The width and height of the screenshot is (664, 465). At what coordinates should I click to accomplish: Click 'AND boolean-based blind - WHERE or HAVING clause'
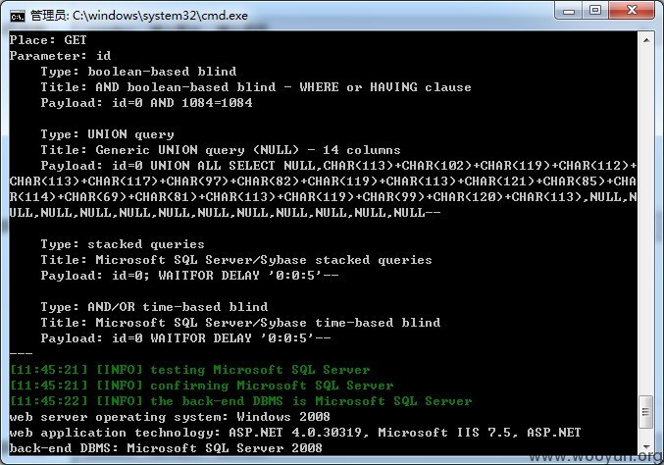click(283, 87)
